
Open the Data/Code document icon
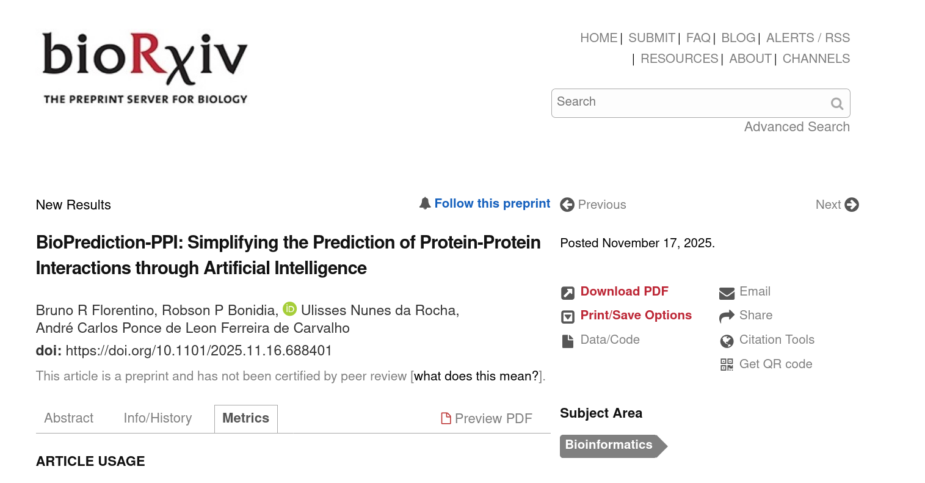pos(568,341)
